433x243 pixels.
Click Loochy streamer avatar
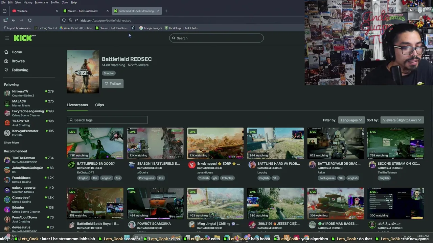252,165
